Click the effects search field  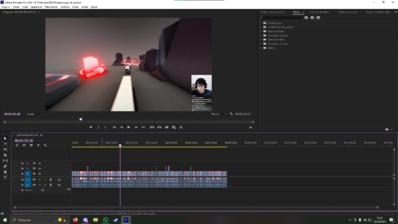[x=282, y=17]
